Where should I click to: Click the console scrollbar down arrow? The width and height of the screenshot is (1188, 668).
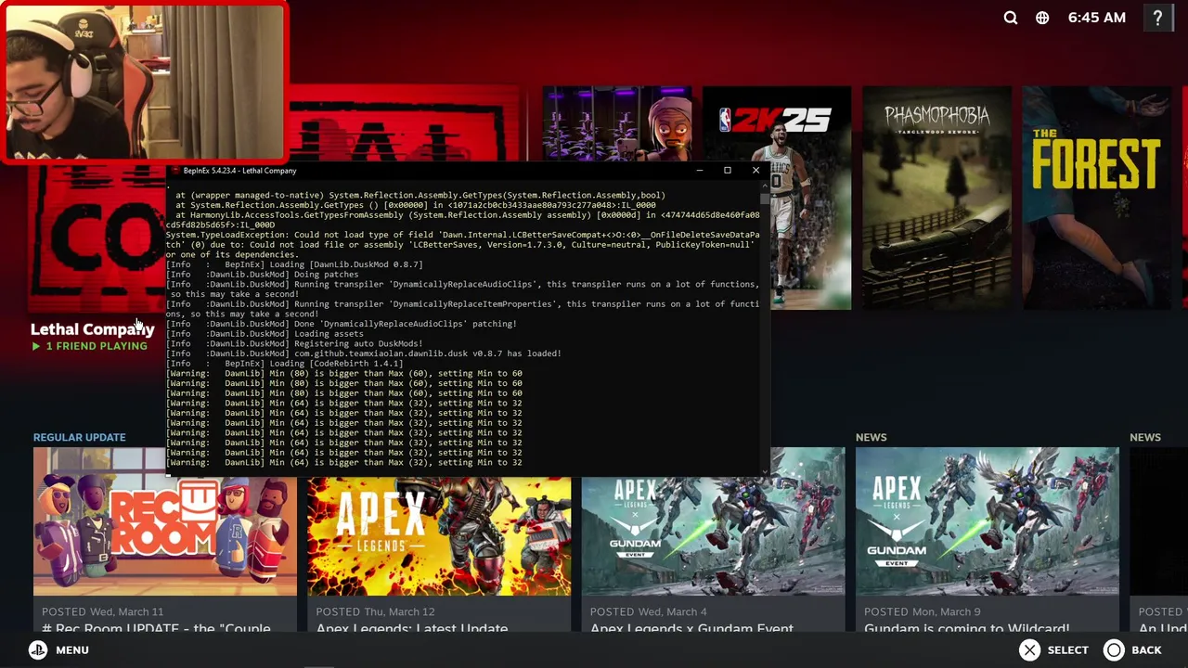[765, 470]
